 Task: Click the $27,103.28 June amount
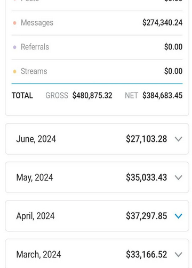(x=147, y=139)
